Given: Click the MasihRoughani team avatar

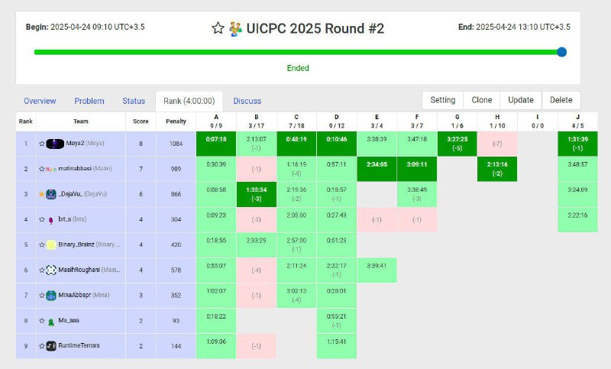Looking at the screenshot, I should coord(51,270).
